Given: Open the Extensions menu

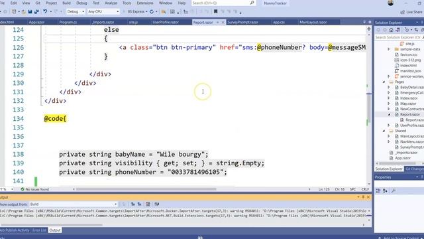Looking at the screenshot, I should [145, 3].
